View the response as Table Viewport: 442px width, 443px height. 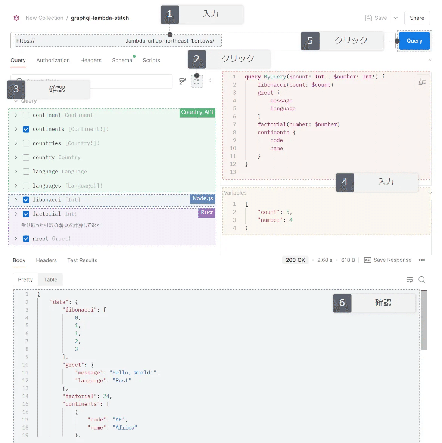(50, 279)
